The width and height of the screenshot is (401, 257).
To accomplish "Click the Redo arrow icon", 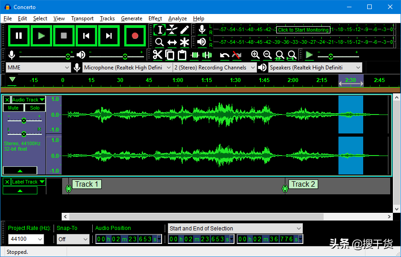I will 237,55.
